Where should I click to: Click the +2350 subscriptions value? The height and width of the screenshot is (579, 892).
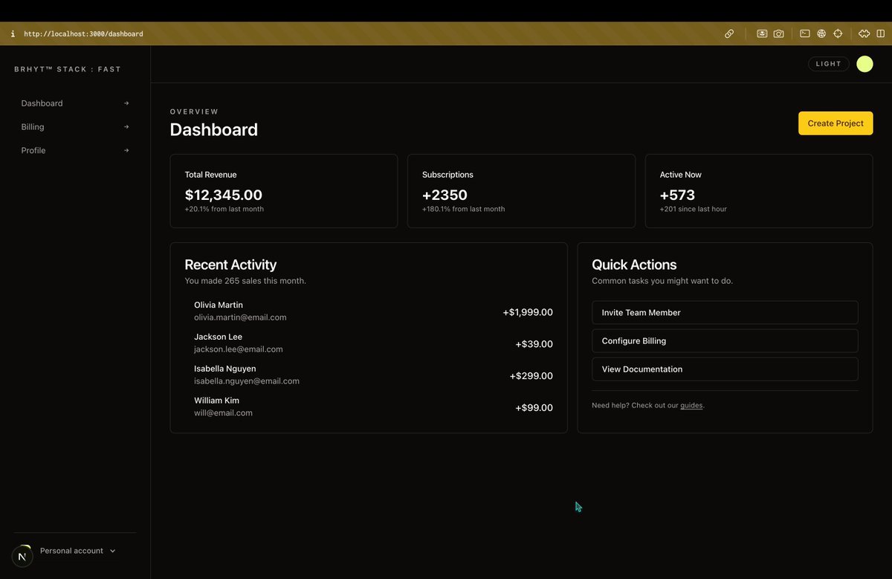pos(445,195)
